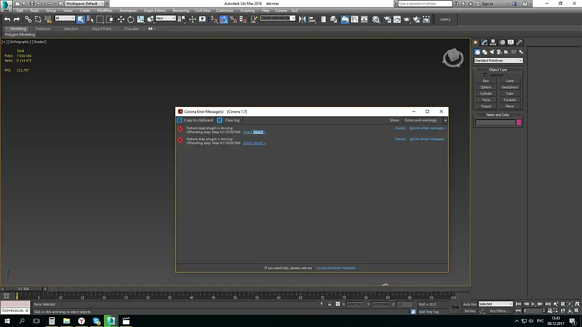
Task: Open the Curve Editor icon
Action: tap(355, 19)
